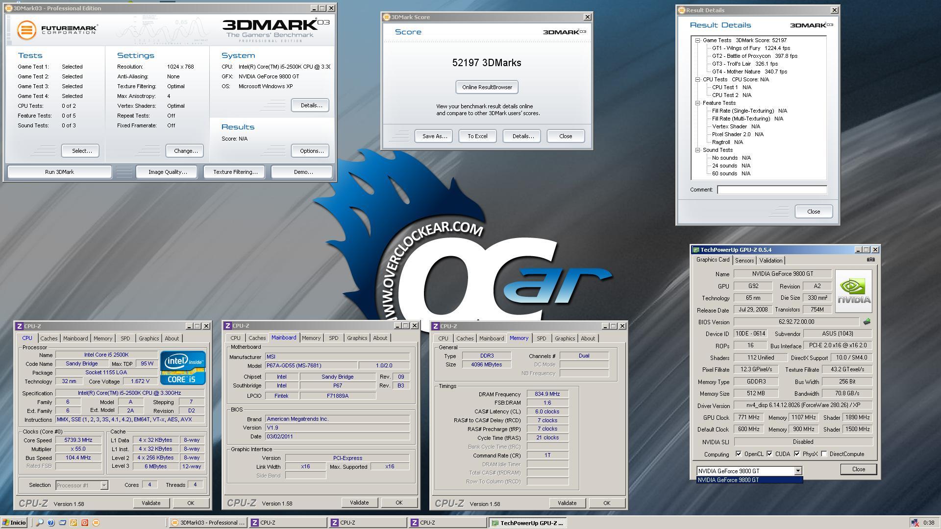This screenshot has width=941, height=529.
Task: Click the Comment input field
Action: [x=772, y=190]
